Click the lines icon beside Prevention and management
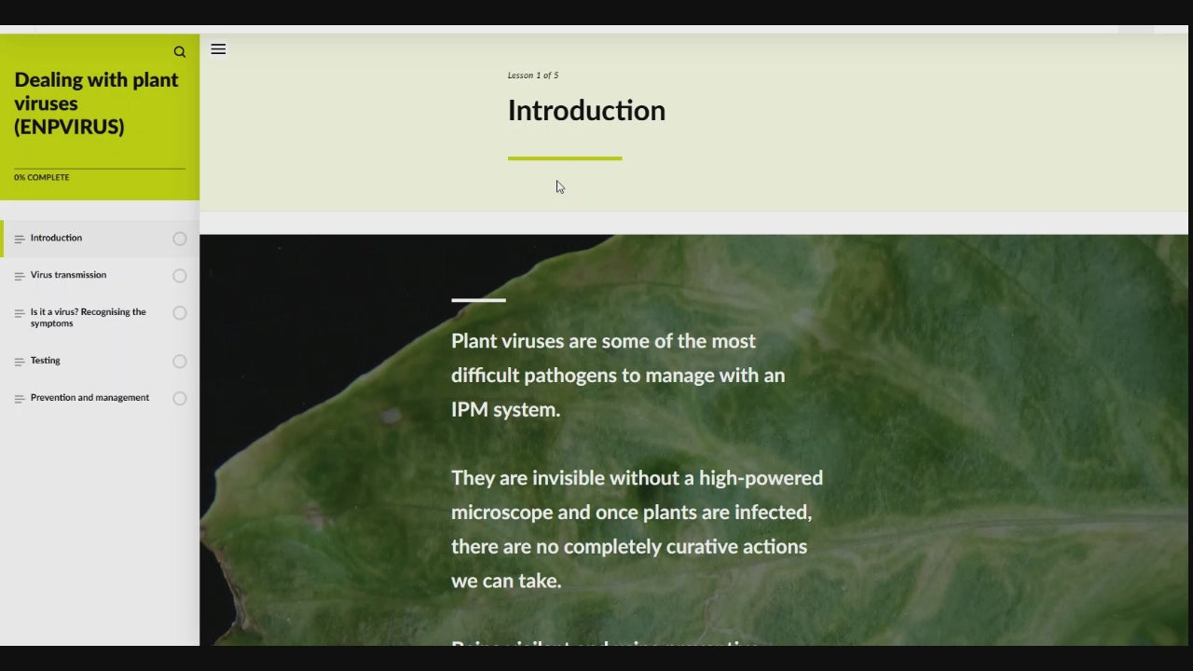The image size is (1193, 671). pyautogui.click(x=20, y=399)
